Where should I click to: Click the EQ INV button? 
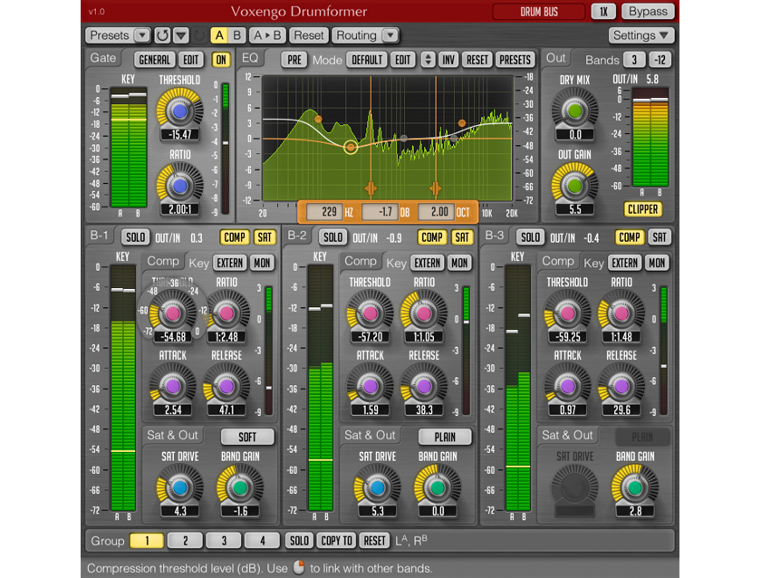[448, 60]
